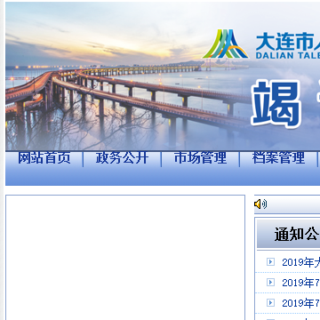
Task: Open the 档案管理 navigation item
Action: pyautogui.click(x=278, y=158)
